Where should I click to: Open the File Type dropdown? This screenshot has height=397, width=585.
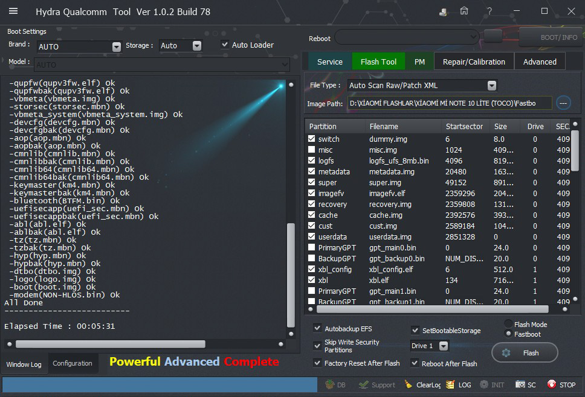click(x=492, y=86)
